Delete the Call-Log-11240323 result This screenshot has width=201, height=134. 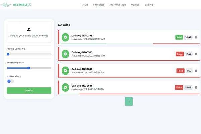196,54
